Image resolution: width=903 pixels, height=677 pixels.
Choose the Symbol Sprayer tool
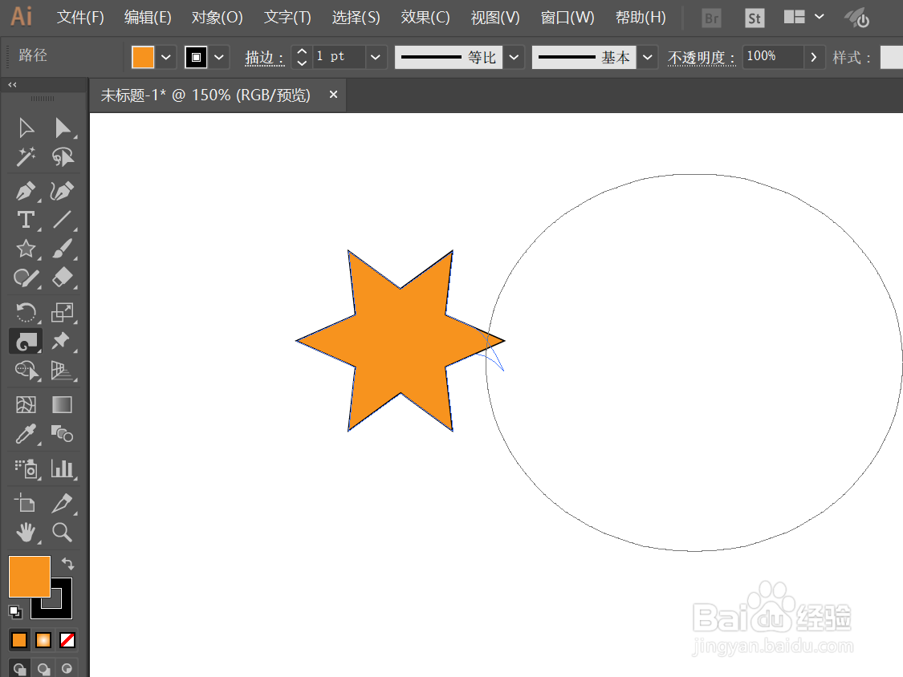click(x=26, y=468)
